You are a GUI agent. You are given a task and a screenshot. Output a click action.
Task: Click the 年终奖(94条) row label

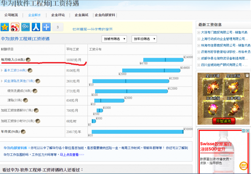coord(10,132)
